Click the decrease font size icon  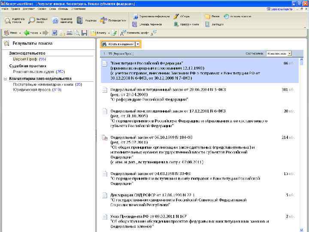(x=153, y=33)
